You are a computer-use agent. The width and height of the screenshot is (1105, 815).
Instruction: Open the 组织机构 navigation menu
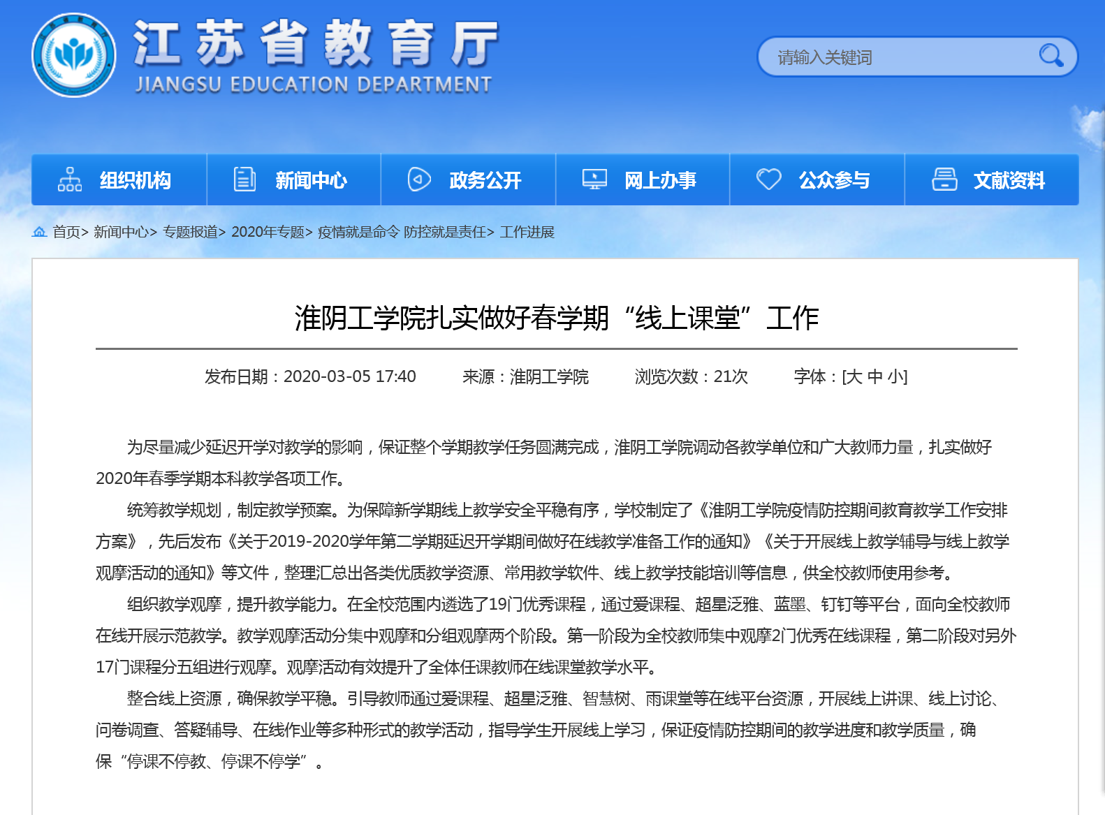click(135, 180)
